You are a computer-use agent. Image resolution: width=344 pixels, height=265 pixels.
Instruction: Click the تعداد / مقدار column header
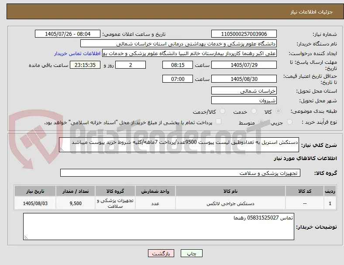tap(76, 191)
